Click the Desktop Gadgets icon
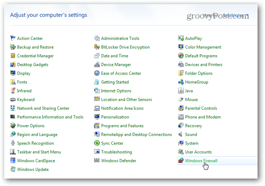 [13, 65]
